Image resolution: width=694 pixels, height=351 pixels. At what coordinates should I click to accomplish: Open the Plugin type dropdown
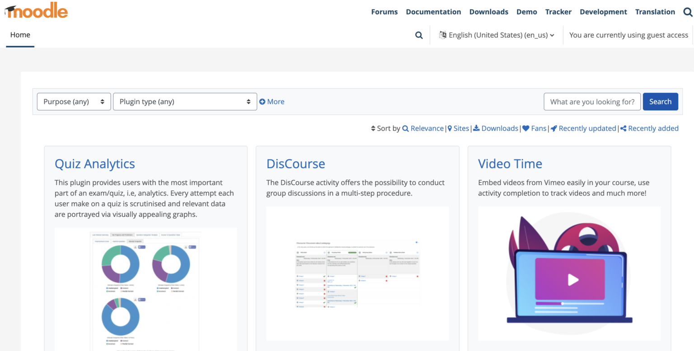point(185,101)
